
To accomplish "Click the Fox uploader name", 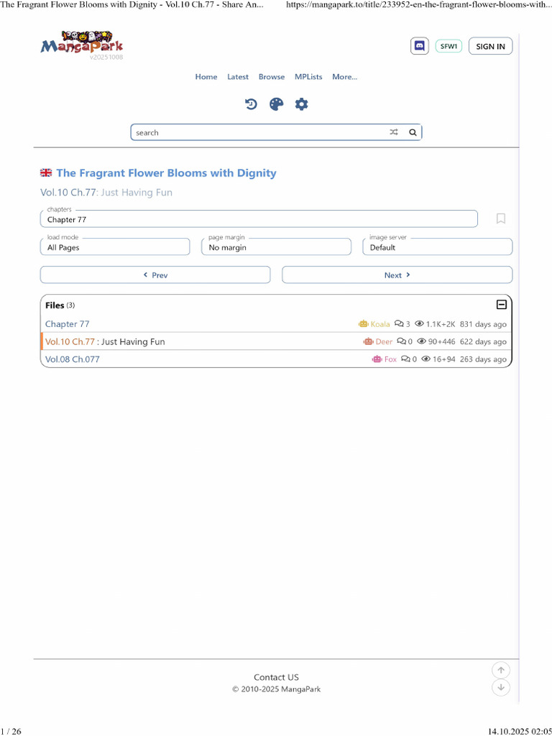I will coord(390,359).
